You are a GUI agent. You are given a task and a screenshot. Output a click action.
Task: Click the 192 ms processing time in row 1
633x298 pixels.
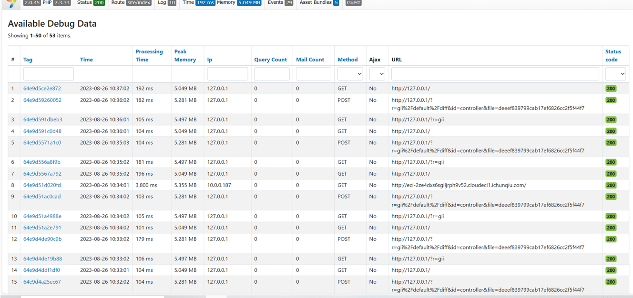(x=144, y=89)
